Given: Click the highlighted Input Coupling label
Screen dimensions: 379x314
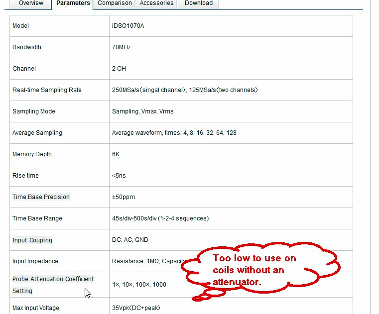Looking at the screenshot, I should click(32, 240).
